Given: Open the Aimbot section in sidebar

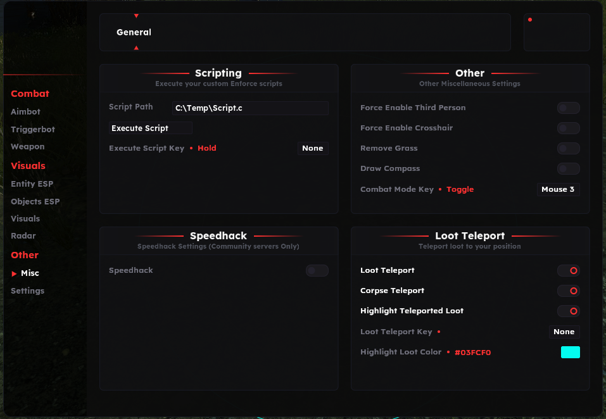Looking at the screenshot, I should [x=25, y=111].
